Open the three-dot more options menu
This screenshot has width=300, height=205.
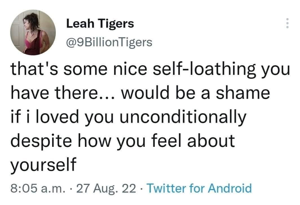click(287, 23)
